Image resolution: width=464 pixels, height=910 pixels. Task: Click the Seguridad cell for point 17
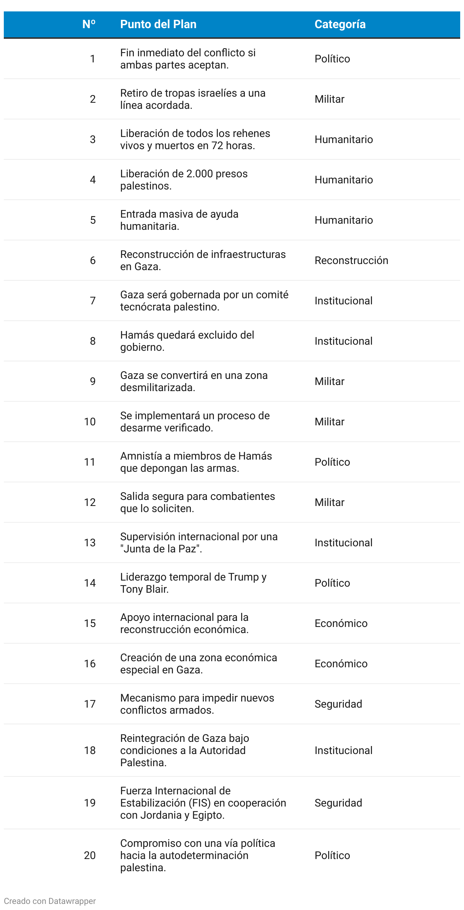pyautogui.click(x=338, y=704)
